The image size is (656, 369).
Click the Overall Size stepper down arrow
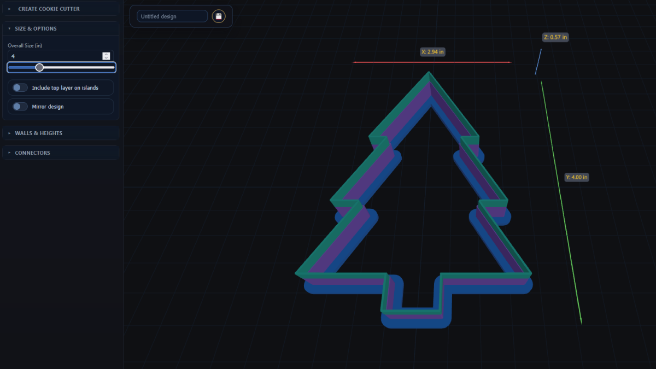[x=106, y=57]
